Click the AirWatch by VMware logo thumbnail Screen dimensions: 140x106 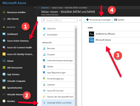(x=91, y=34)
